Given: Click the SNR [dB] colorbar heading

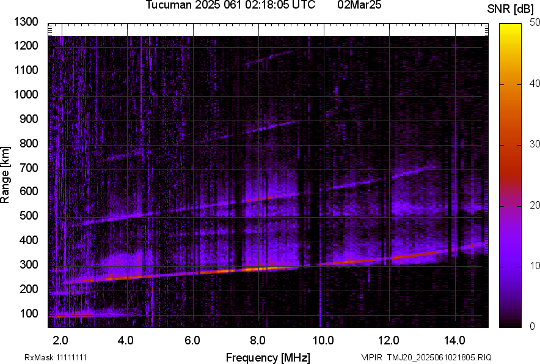Looking at the screenshot, I should tap(511, 9).
